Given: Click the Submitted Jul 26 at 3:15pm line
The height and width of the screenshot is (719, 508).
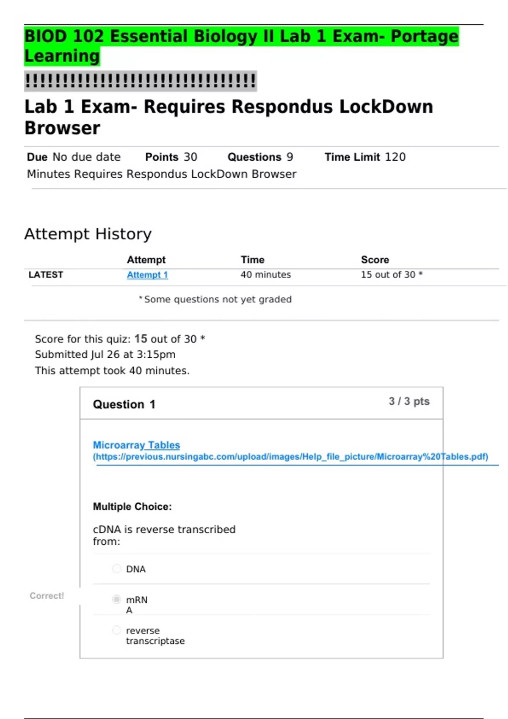Looking at the screenshot, I should coord(105,354).
